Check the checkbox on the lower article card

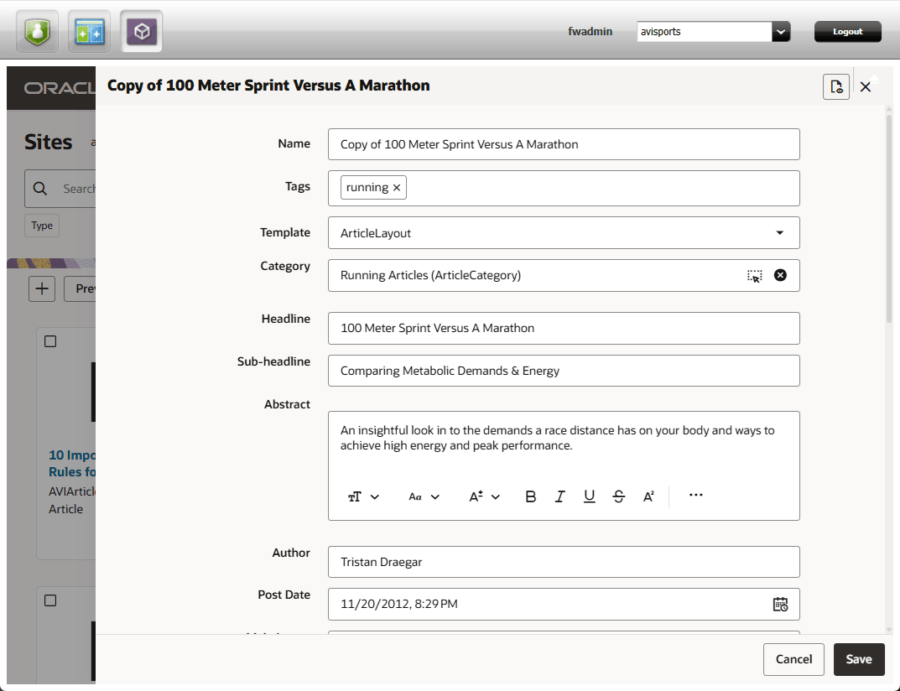point(49,600)
